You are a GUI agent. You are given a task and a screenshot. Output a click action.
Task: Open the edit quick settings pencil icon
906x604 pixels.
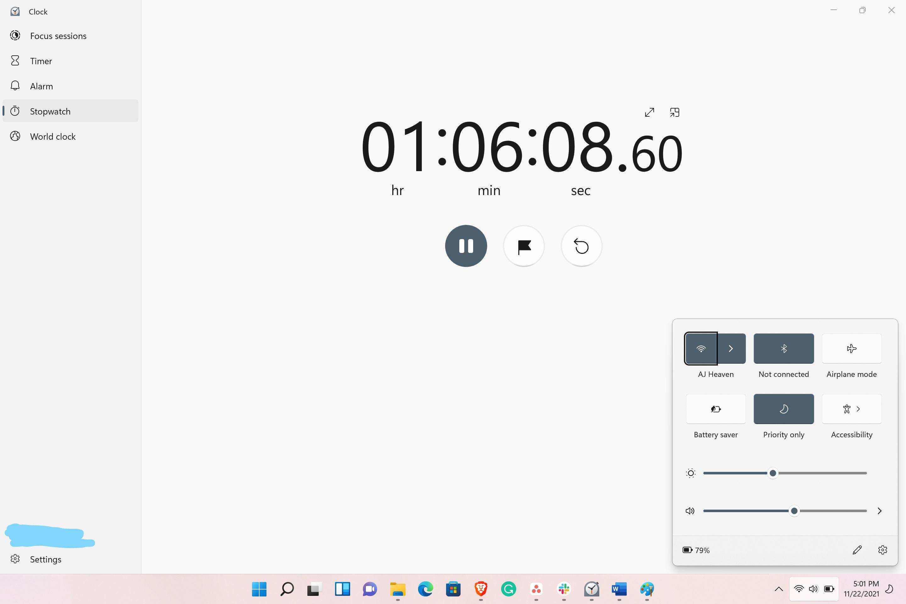[857, 550]
